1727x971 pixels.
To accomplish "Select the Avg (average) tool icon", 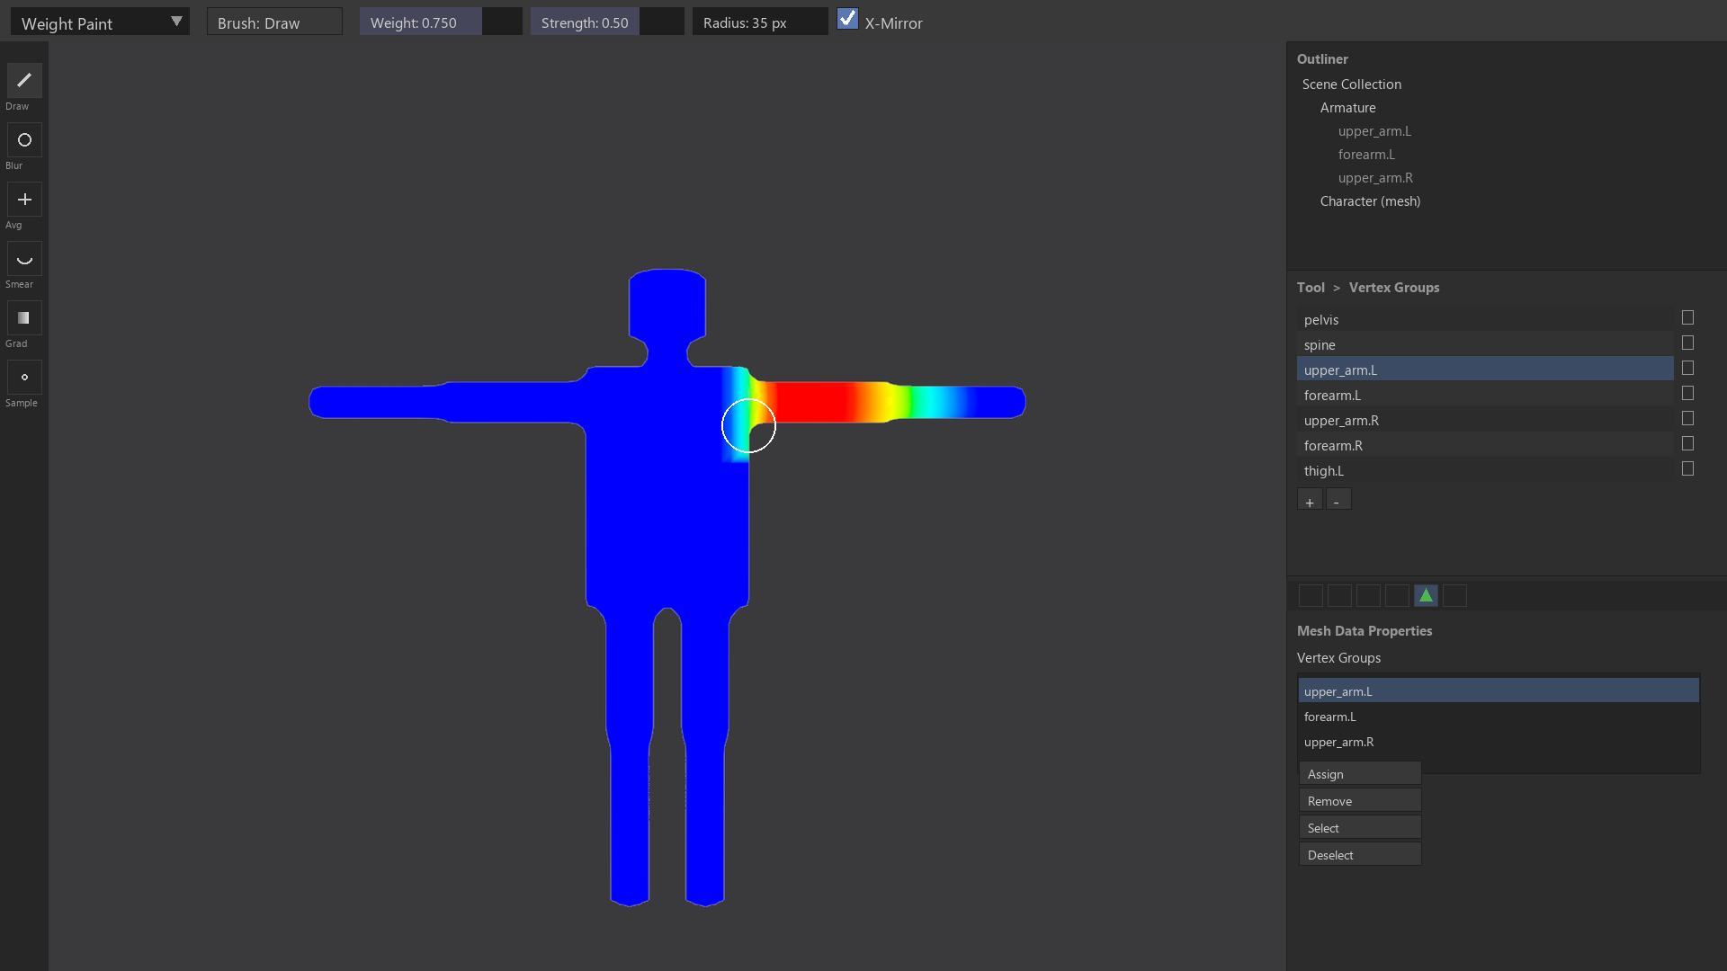I will 24,200.
